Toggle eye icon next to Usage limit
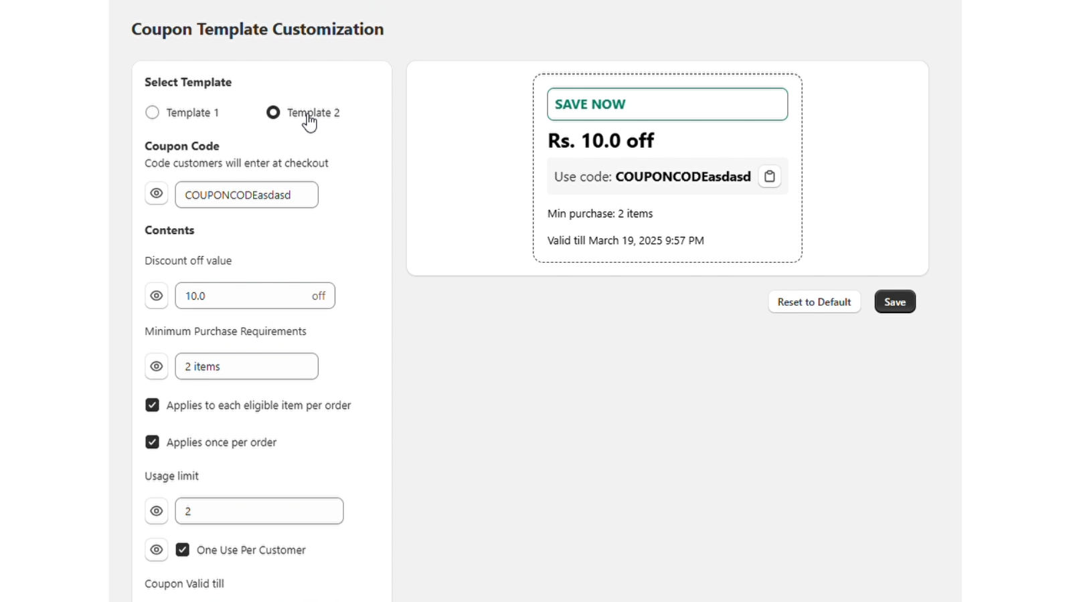This screenshot has width=1071, height=602. click(x=156, y=511)
